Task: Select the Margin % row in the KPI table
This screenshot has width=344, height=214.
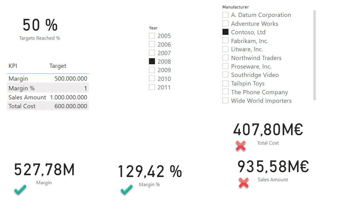Action: 22,88
